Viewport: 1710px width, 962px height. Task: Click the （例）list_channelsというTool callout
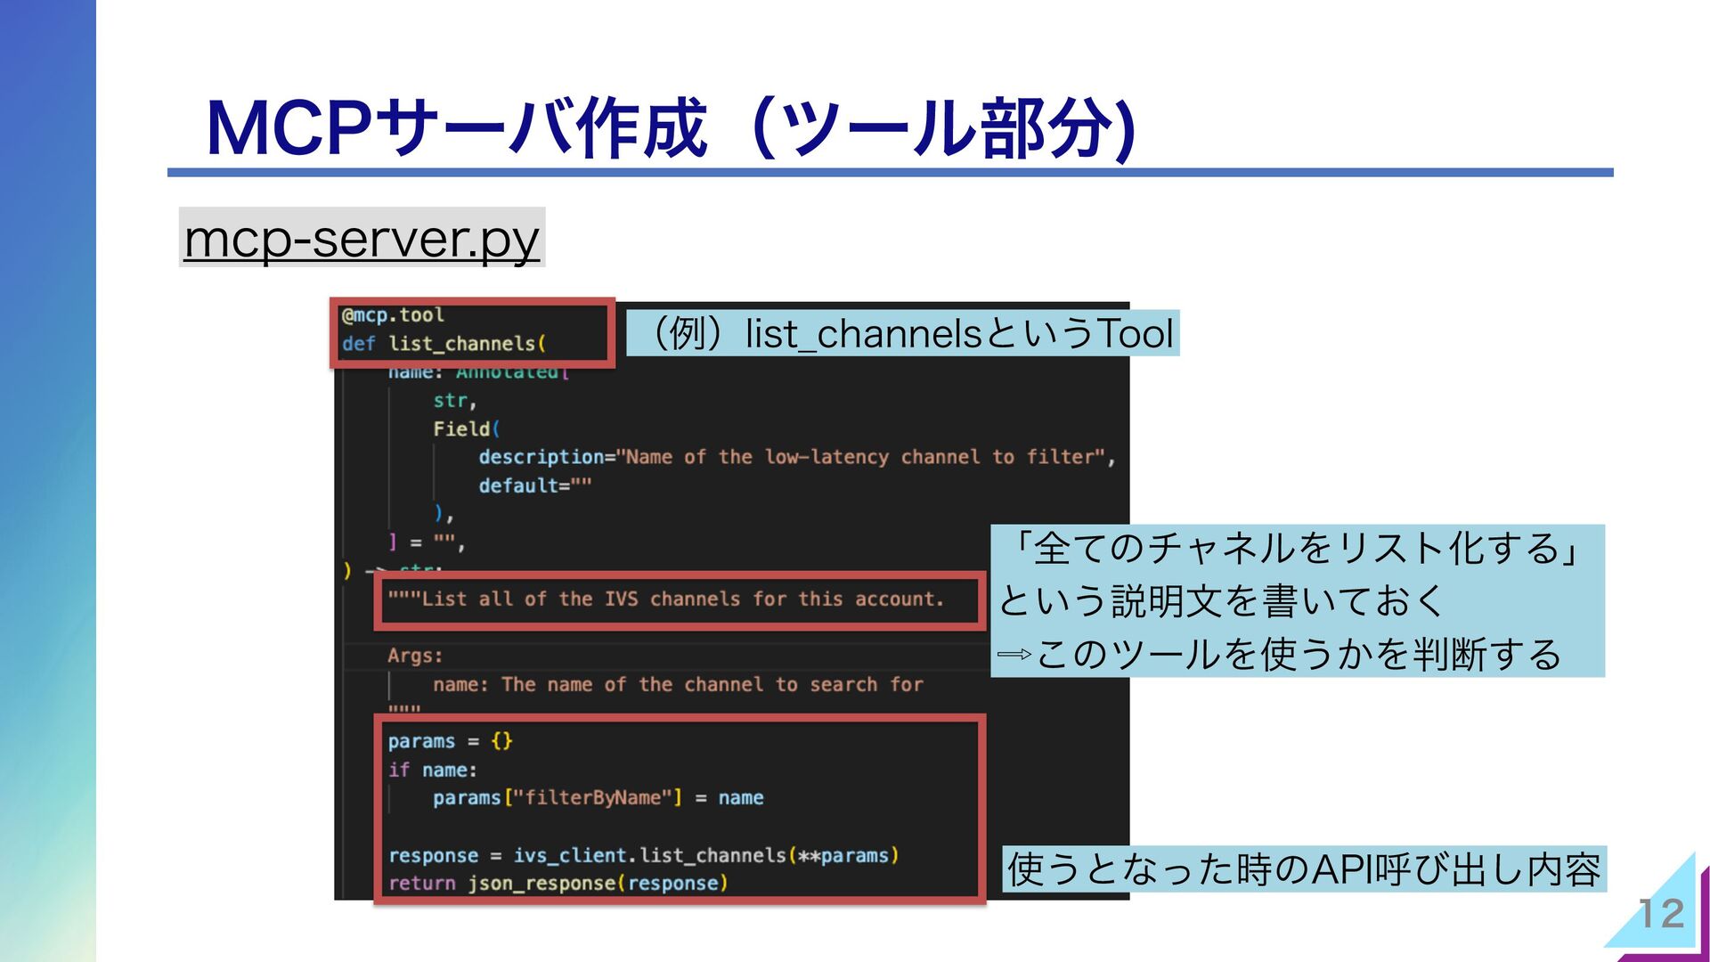pos(902,334)
